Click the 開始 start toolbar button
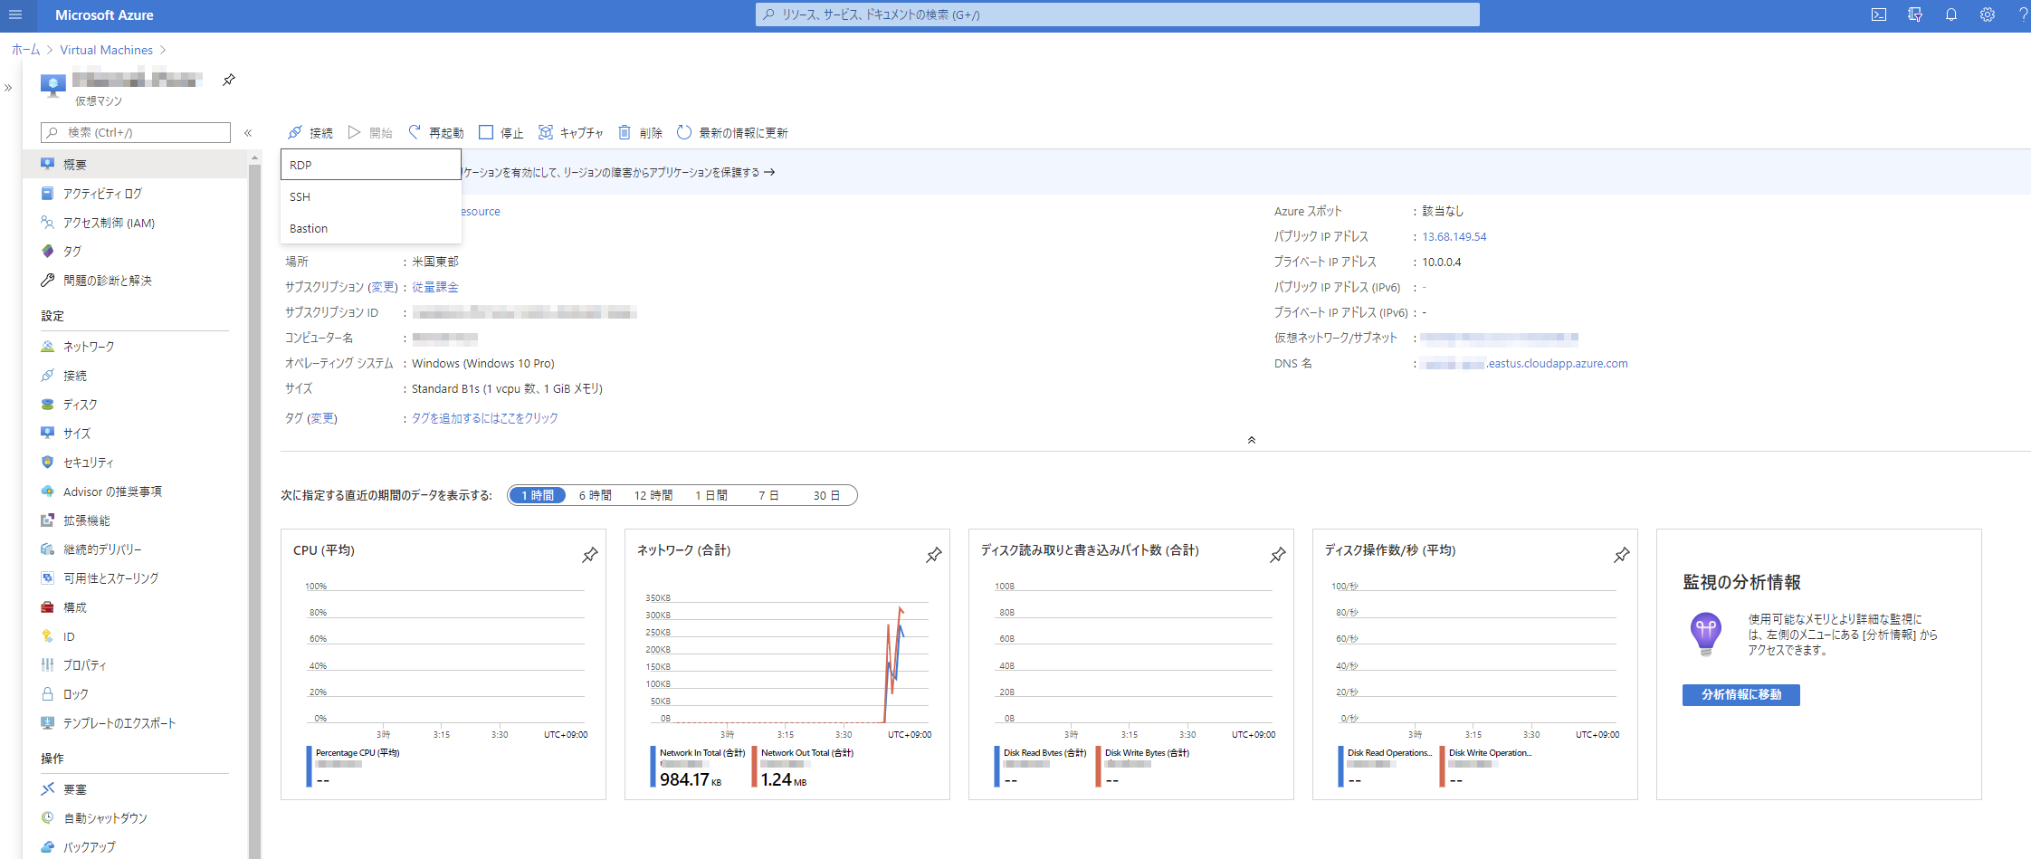The width and height of the screenshot is (2031, 859). click(370, 133)
